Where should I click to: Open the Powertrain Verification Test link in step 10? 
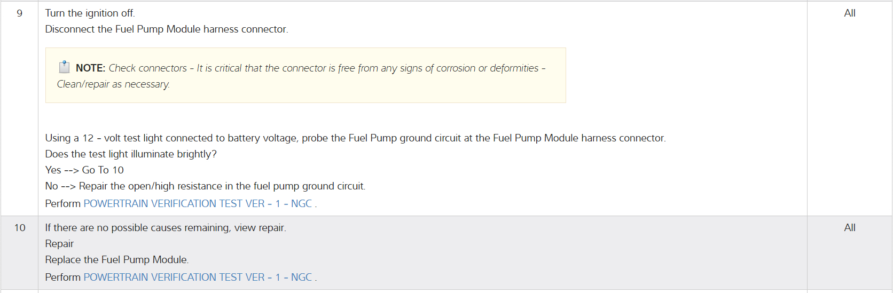point(197,277)
